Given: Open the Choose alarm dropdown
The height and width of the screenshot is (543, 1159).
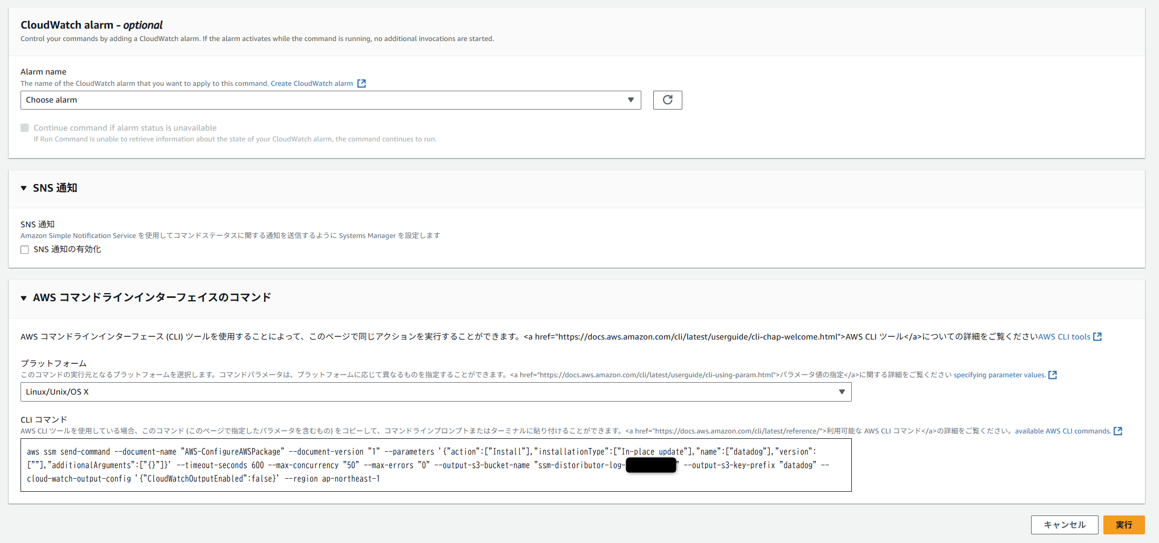Looking at the screenshot, I should [x=330, y=100].
